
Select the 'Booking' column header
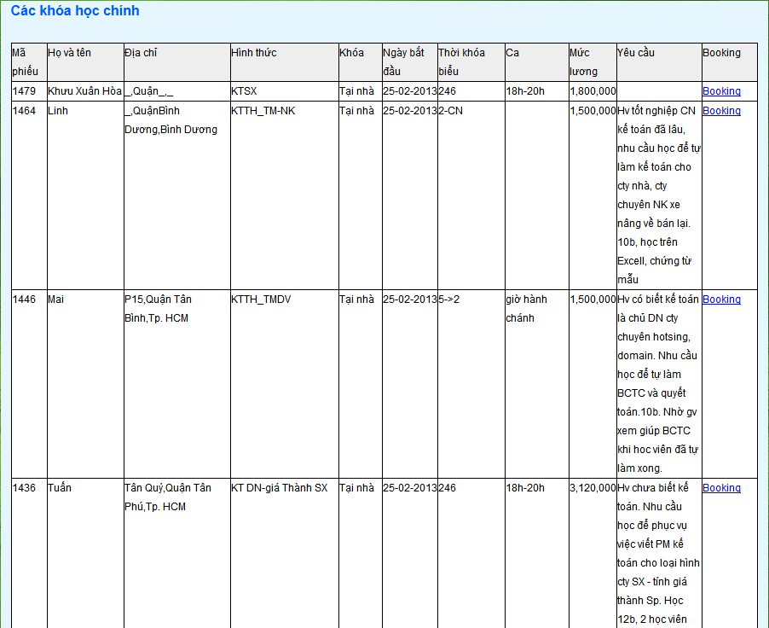pyautogui.click(x=721, y=53)
